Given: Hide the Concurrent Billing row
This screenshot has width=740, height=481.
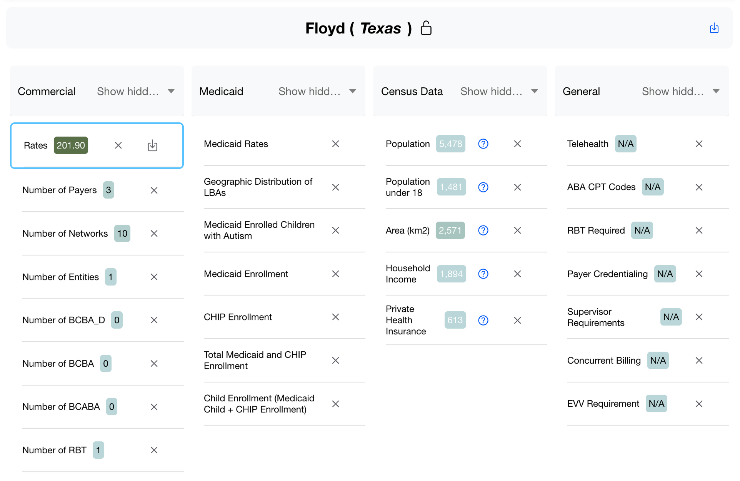Looking at the screenshot, I should click(x=699, y=361).
